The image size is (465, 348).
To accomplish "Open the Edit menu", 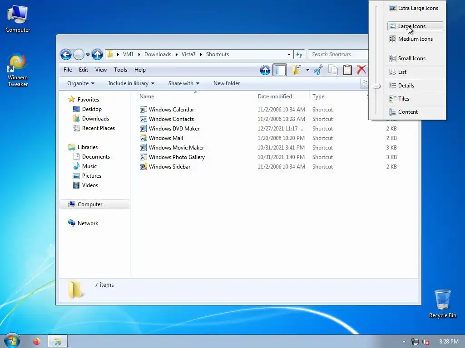I will pos(84,70).
